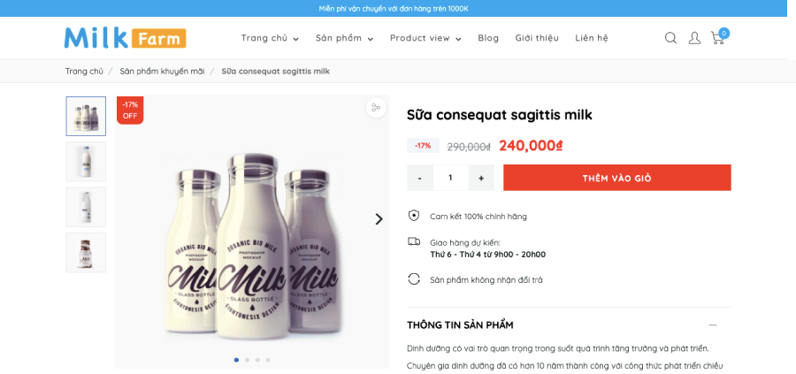Increase quantity with the plus button
This screenshot has width=796, height=374.
tap(481, 178)
